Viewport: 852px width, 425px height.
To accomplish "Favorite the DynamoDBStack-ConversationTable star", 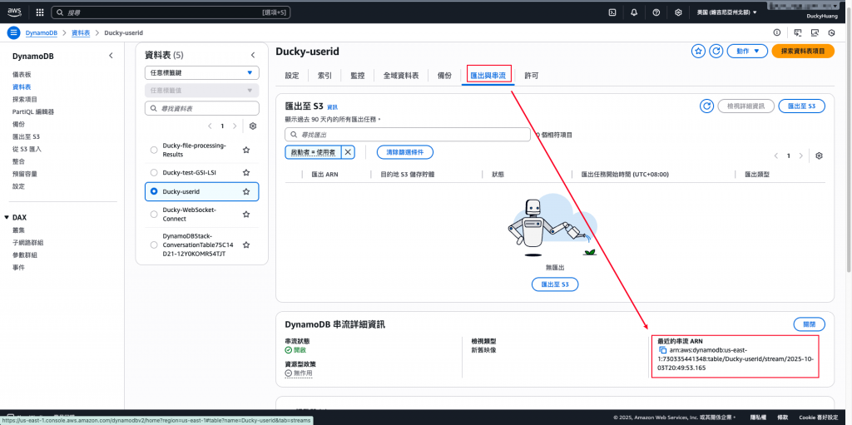I will pos(246,245).
